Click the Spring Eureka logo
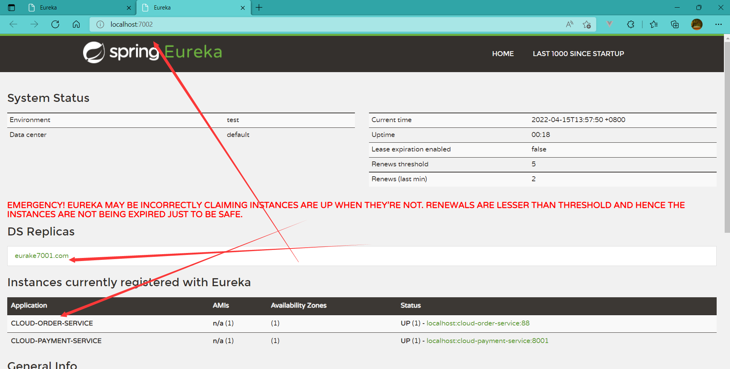The image size is (730, 369). pyautogui.click(x=152, y=52)
